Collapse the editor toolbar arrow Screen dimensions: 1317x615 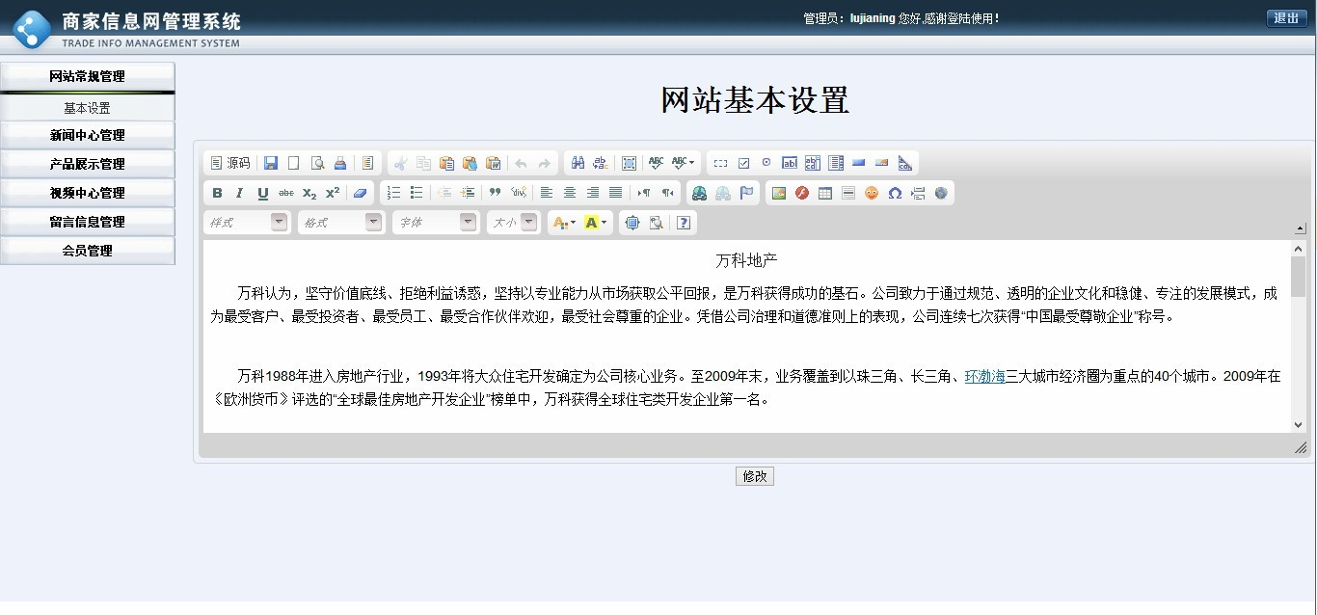click(1300, 228)
